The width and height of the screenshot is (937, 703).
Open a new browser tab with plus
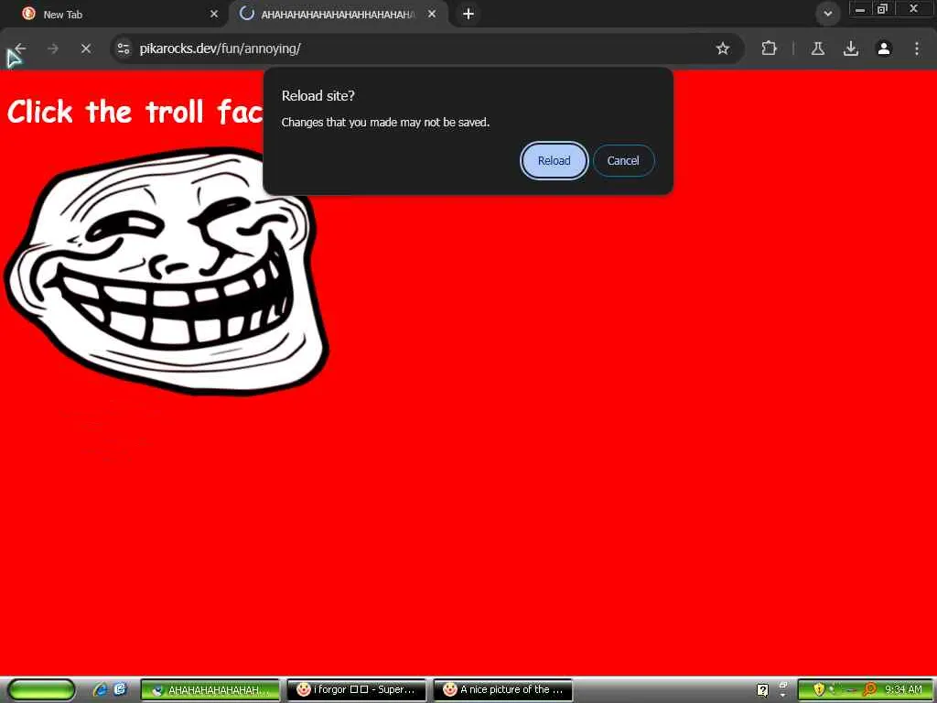468,14
